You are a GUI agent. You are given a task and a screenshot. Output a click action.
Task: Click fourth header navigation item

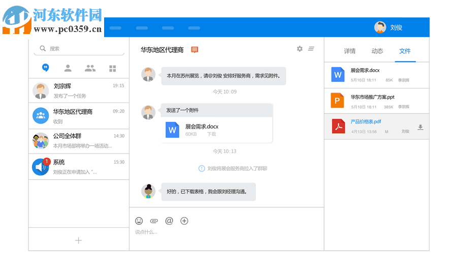pyautogui.click(x=194, y=28)
